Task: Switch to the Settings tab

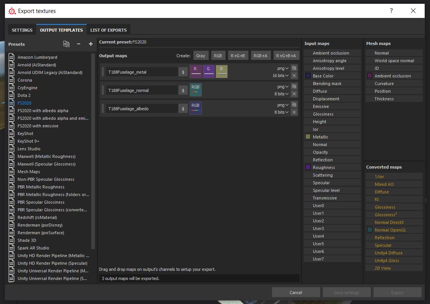Action: point(22,30)
